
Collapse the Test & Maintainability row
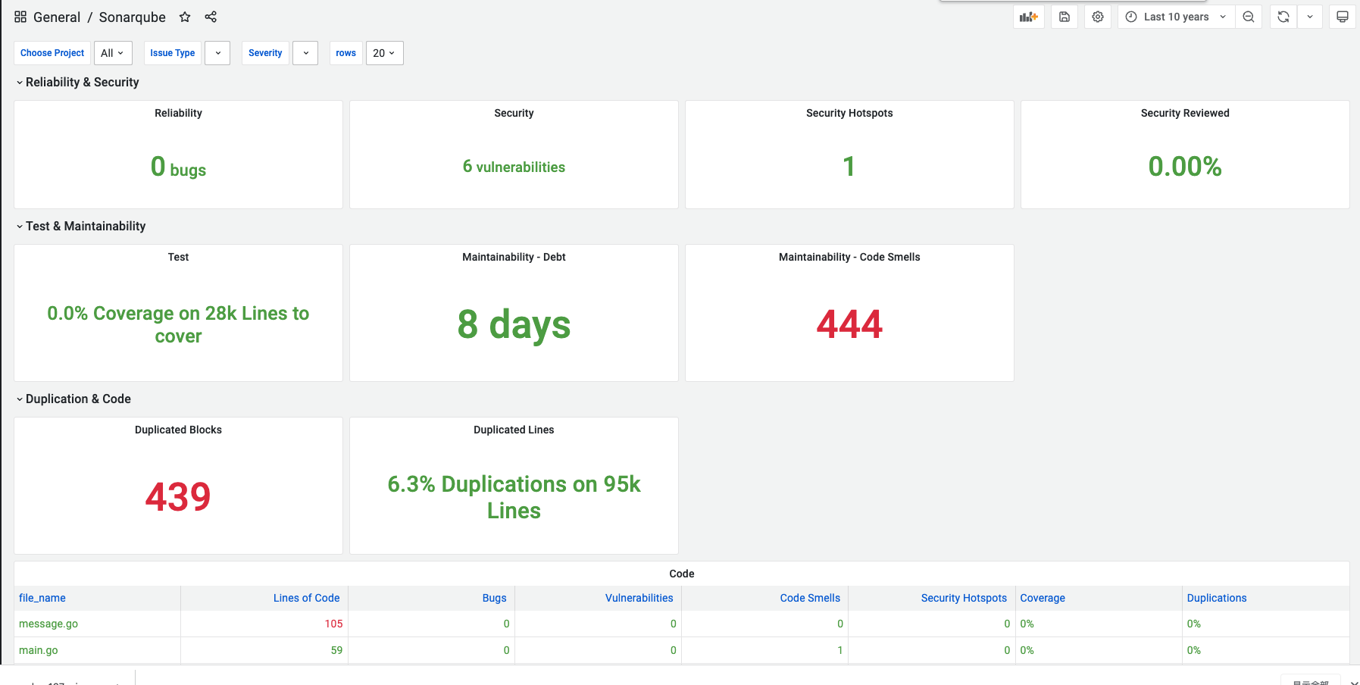click(80, 226)
